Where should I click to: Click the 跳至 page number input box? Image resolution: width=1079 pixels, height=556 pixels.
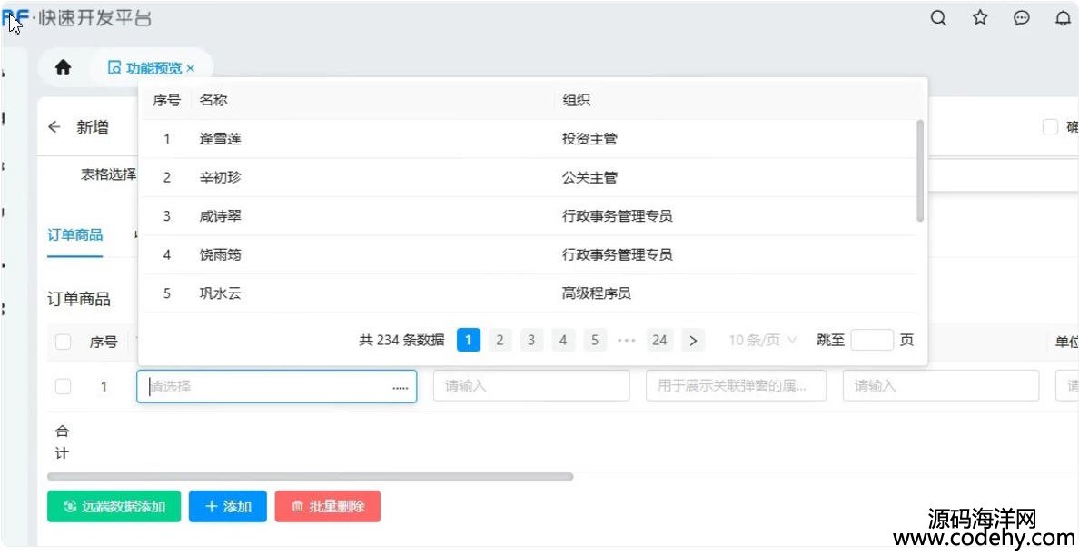point(872,341)
